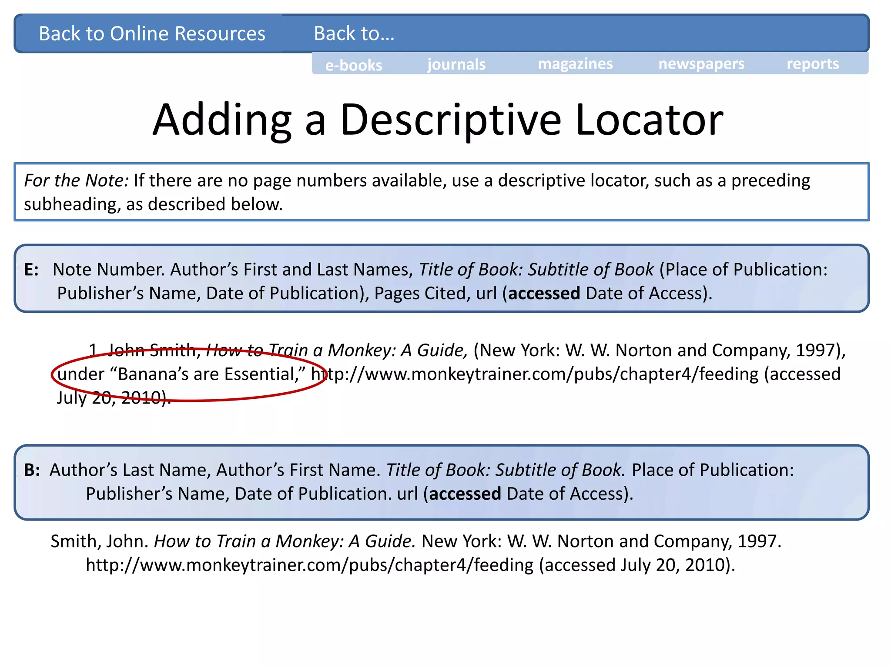
Task: Go to the magazines tab
Action: (575, 63)
